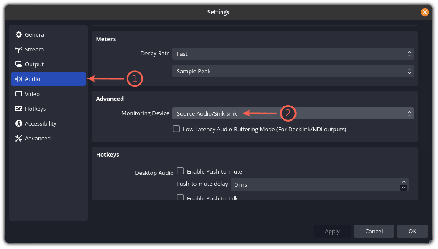Screen dimensions: 438x249
Task: Open the Sample Peak meter type dropdown
Action: (x=293, y=71)
